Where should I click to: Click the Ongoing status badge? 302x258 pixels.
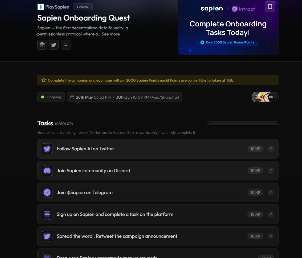pyautogui.click(x=51, y=97)
